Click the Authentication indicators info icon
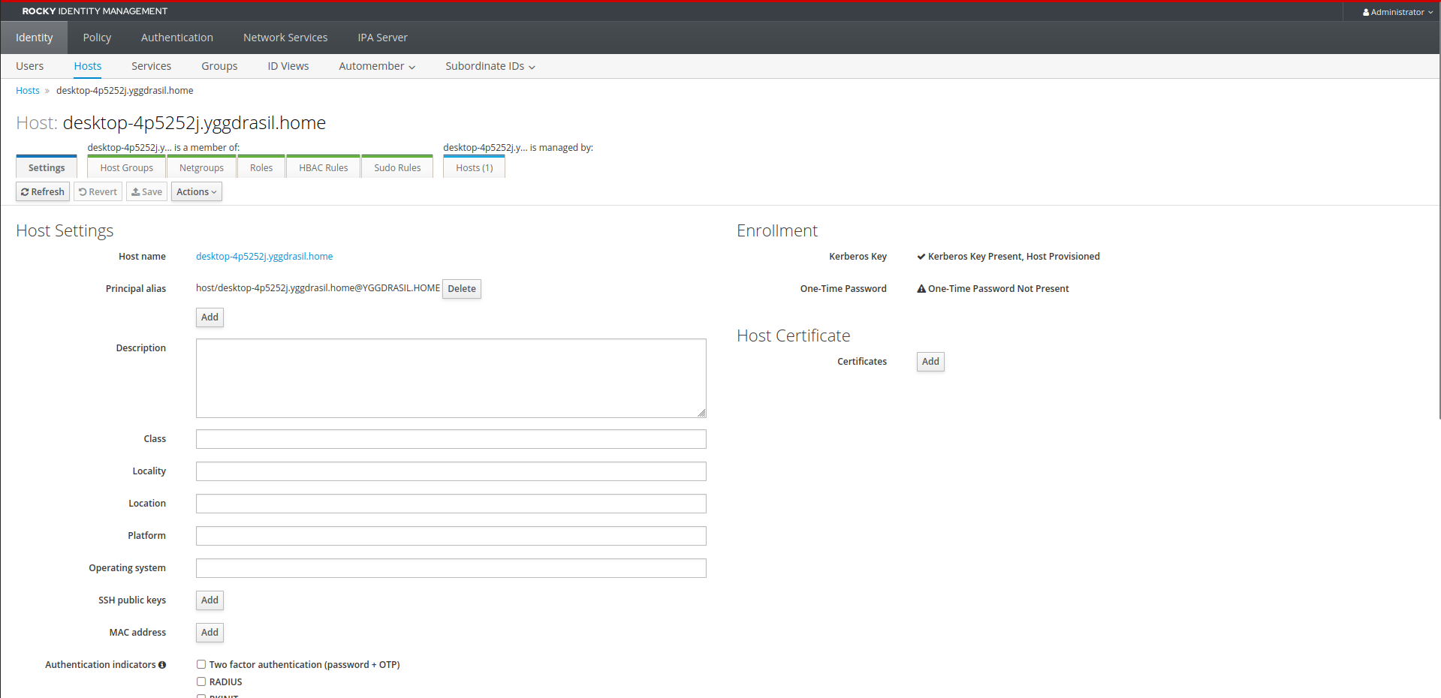 coord(162,665)
